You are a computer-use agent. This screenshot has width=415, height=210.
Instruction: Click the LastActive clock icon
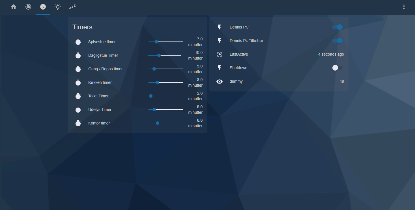pyautogui.click(x=220, y=54)
